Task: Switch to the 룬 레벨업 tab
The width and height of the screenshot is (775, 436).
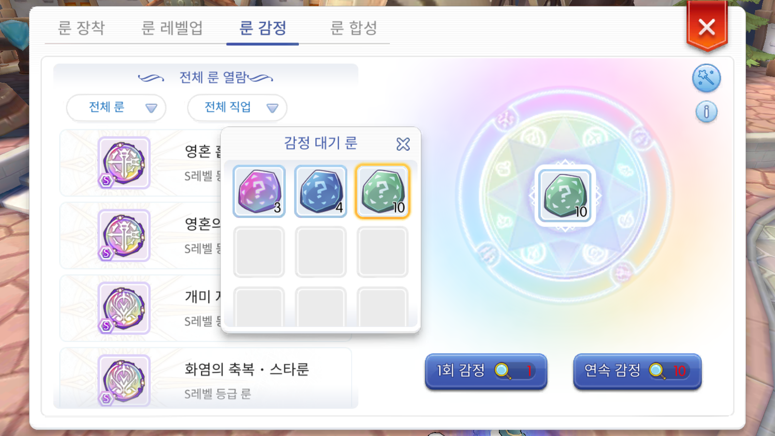Action: (x=172, y=28)
